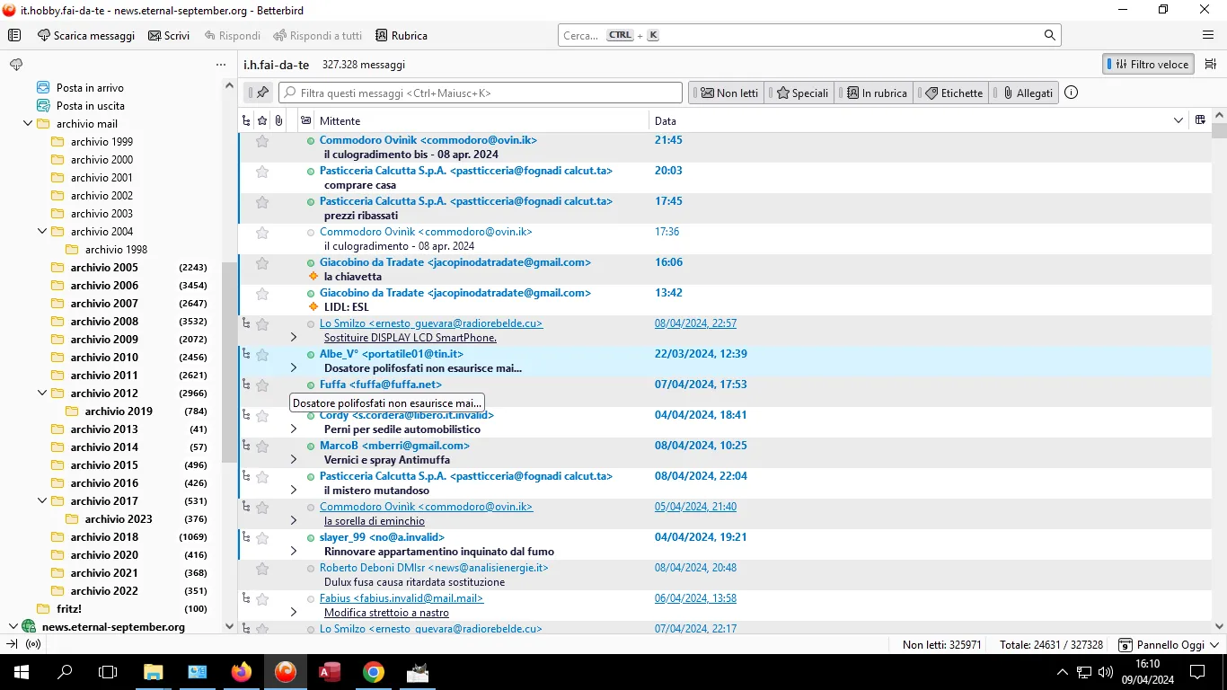Click the spaces toolbar icon at top left
The image size is (1227, 690).
click(14, 35)
